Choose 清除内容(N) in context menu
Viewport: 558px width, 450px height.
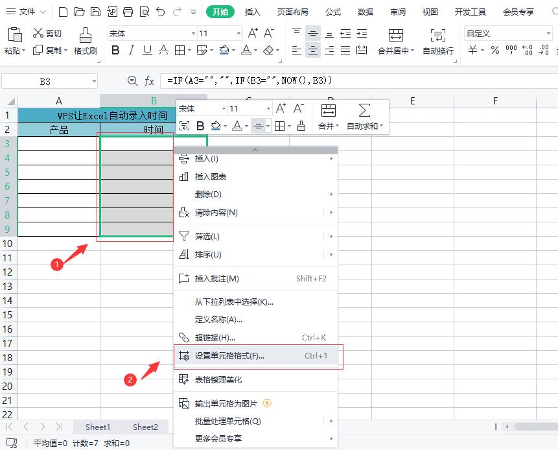tap(255, 213)
